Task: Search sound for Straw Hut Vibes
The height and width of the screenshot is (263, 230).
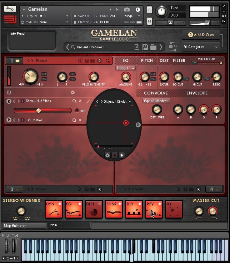Action: [74, 101]
